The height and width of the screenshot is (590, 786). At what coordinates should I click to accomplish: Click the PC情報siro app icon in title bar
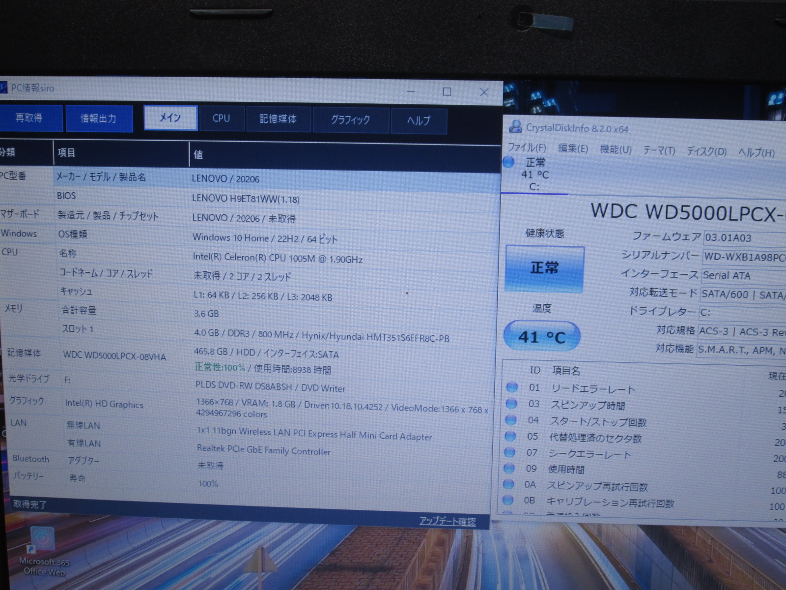click(x=3, y=88)
